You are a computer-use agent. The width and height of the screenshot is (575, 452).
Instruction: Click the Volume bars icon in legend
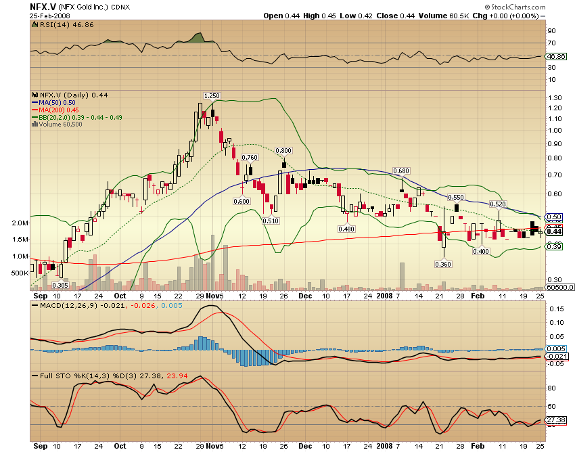(36, 125)
